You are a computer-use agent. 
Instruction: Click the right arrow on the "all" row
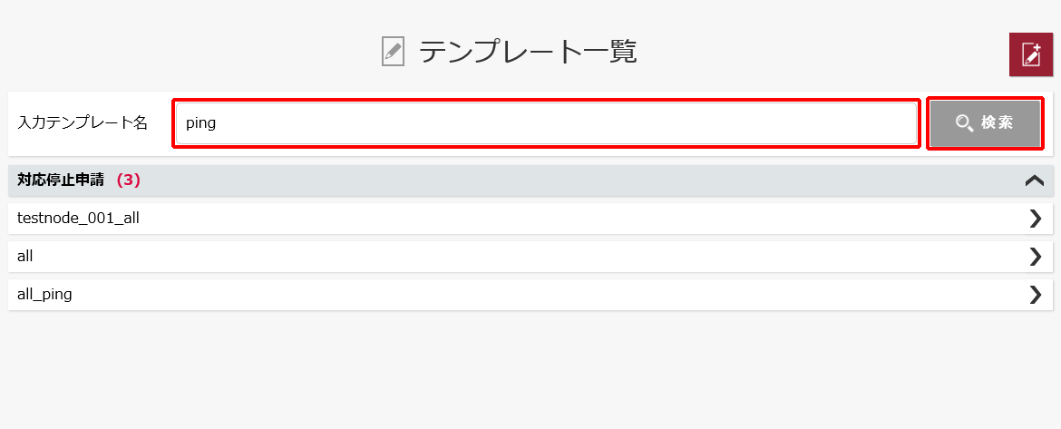pos(1036,256)
